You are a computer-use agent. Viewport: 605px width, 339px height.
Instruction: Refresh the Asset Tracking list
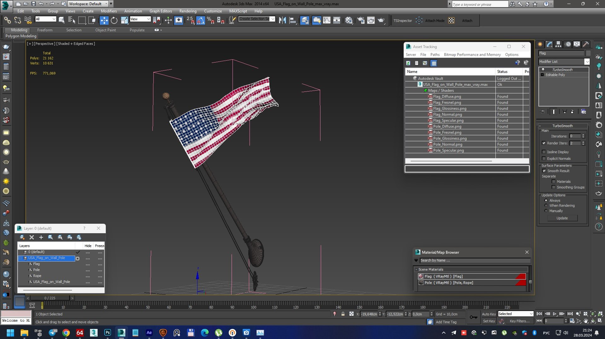pos(408,63)
